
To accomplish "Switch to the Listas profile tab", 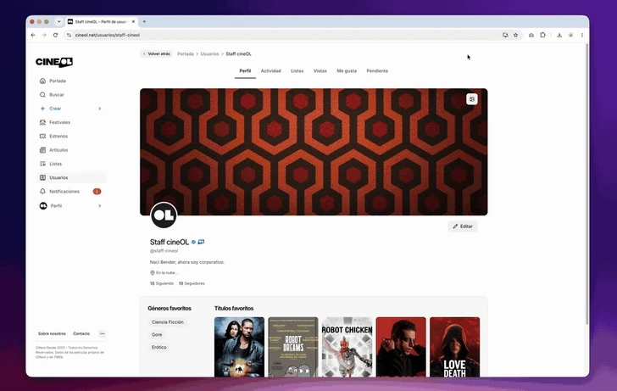I will 297,71.
